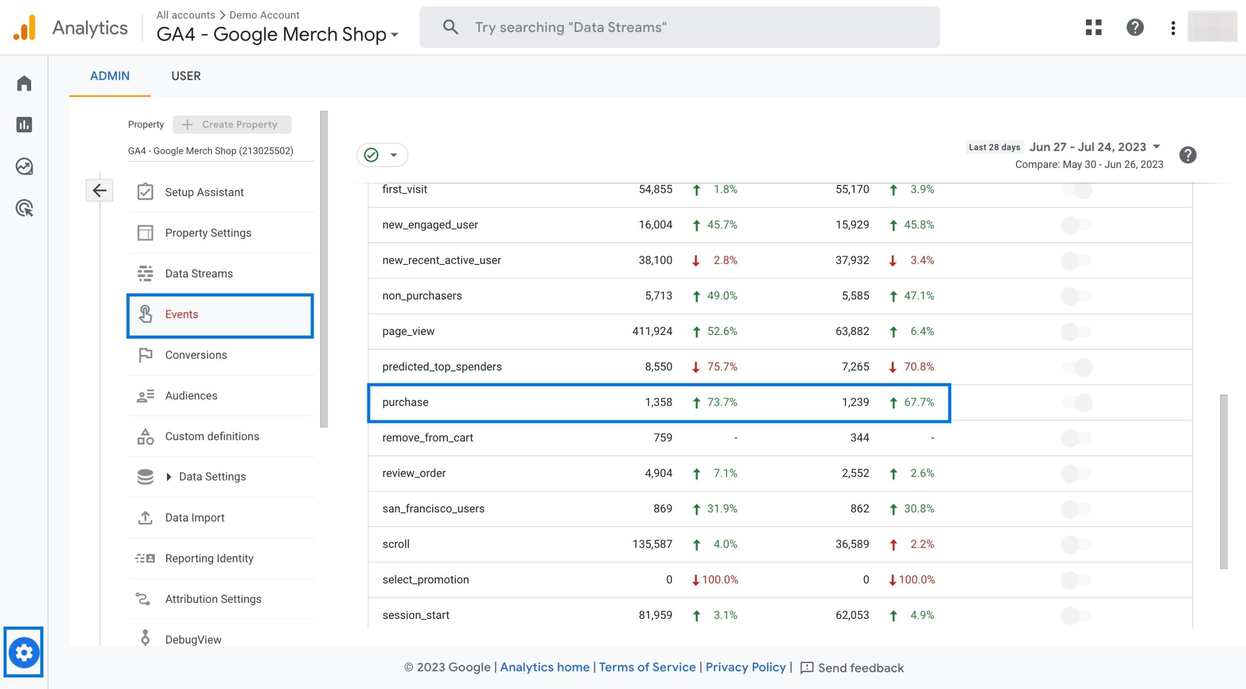
Task: Toggle conversion switch for predicted_top_spenders
Action: [x=1077, y=367]
